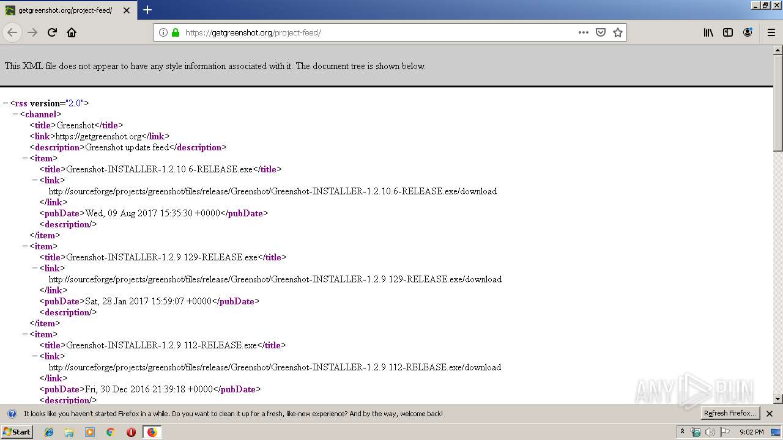Click the 9:02 PM clock
The width and height of the screenshot is (783, 440).
click(751, 432)
